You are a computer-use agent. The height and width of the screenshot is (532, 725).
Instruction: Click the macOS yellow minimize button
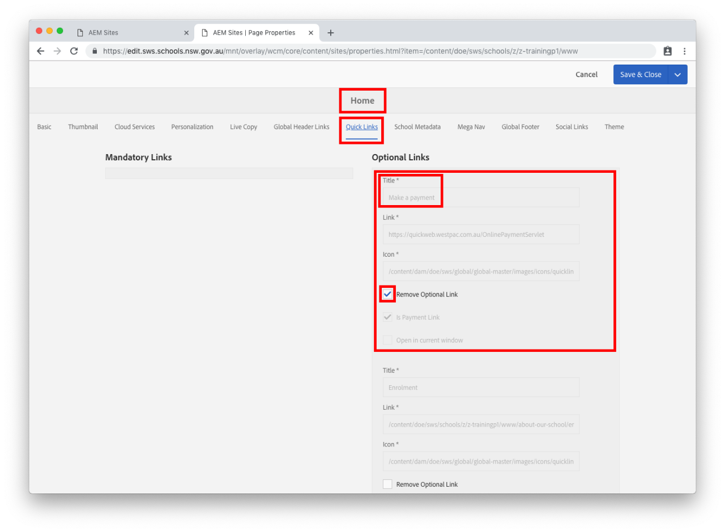pyautogui.click(x=49, y=31)
